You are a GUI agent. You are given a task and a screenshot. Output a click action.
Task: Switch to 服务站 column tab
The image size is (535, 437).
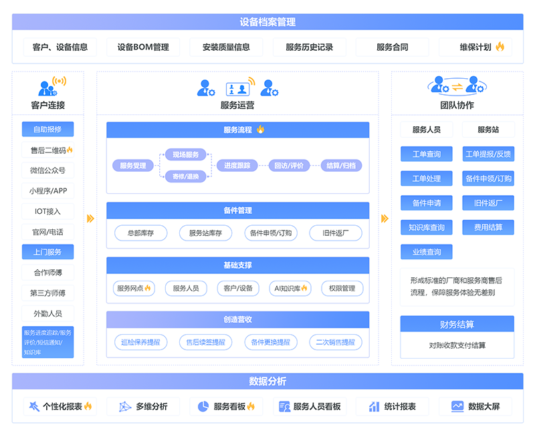pos(488,130)
